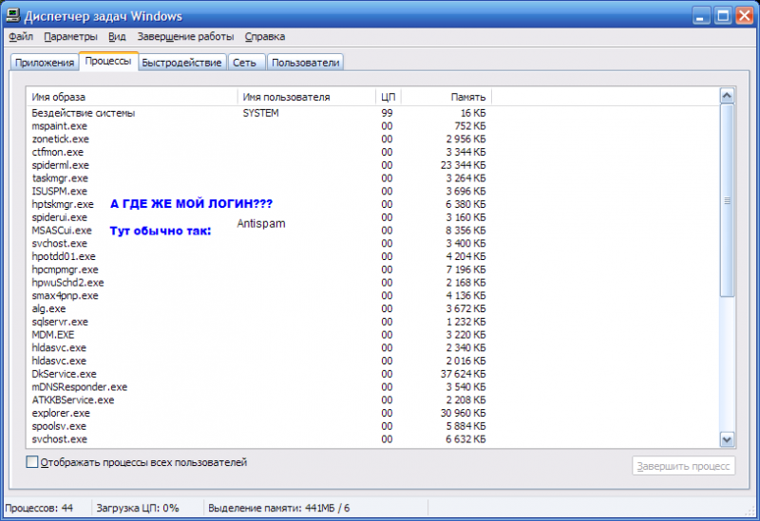Click Загрузка ЦП: 0% in status bar
The image size is (760, 521).
pos(138,509)
